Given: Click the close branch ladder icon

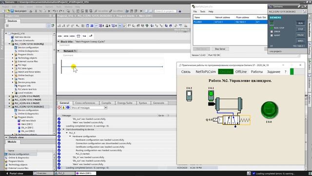Looking at the screenshot, I should (91, 36).
